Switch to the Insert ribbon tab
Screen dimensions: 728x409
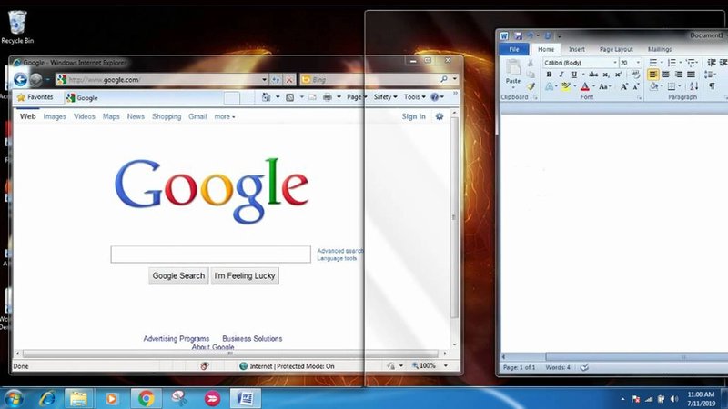(x=577, y=49)
